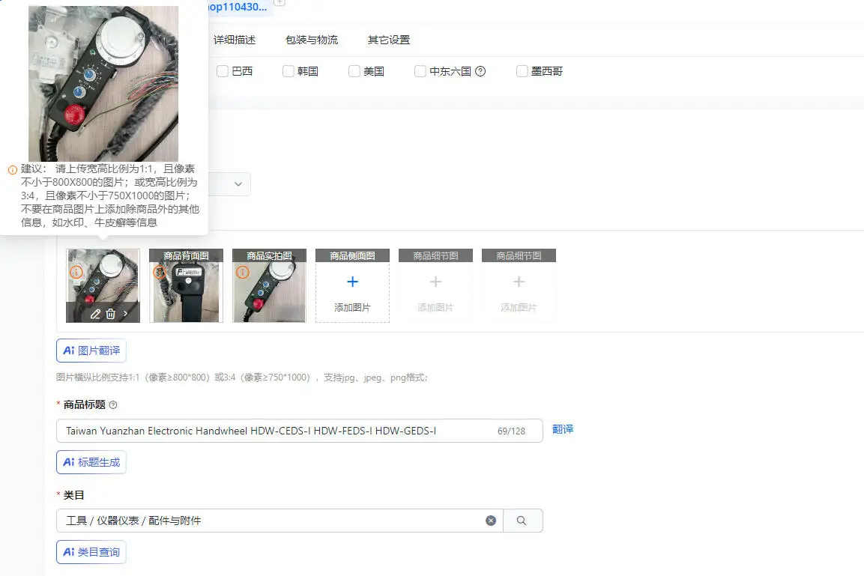The width and height of the screenshot is (864, 576).
Task: Click the 翻译 link beside the title field
Action: tap(563, 429)
